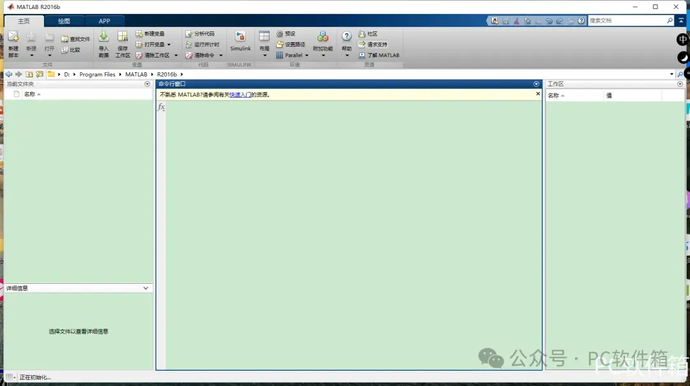Click 请求支持 request support
This screenshot has width=690, height=386.
[x=372, y=45]
